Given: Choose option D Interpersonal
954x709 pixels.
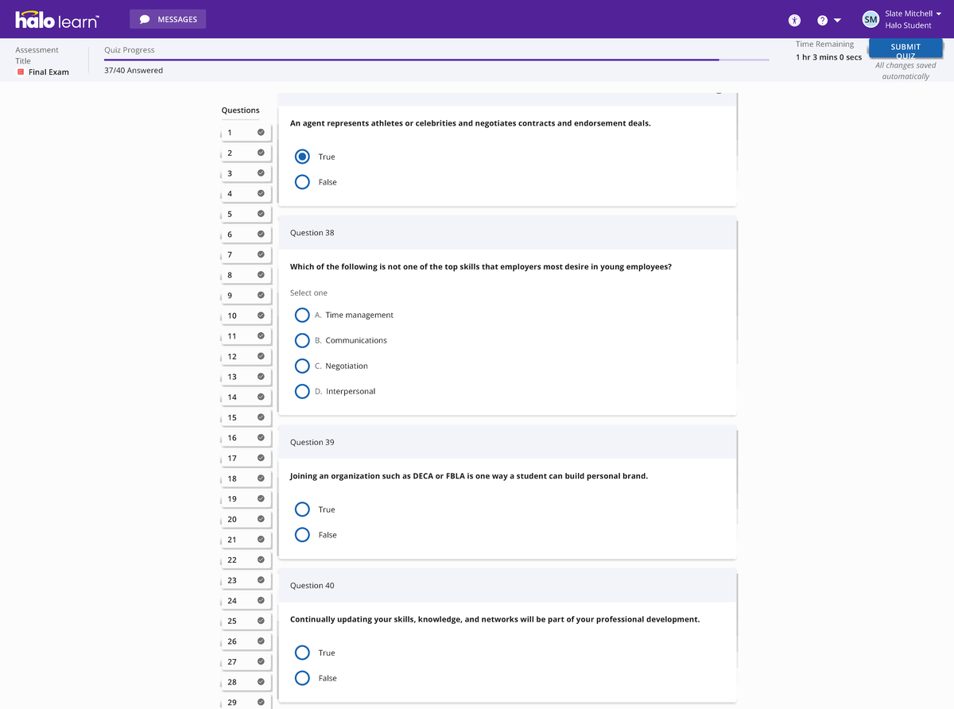Looking at the screenshot, I should 302,391.
